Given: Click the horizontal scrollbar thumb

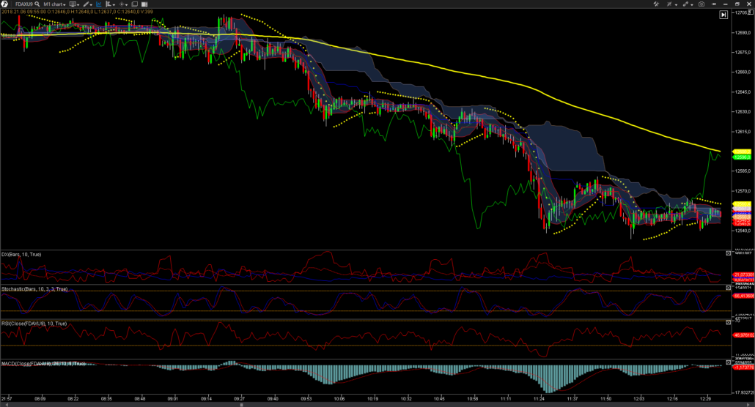Looking at the screenshot, I should pos(242,405).
